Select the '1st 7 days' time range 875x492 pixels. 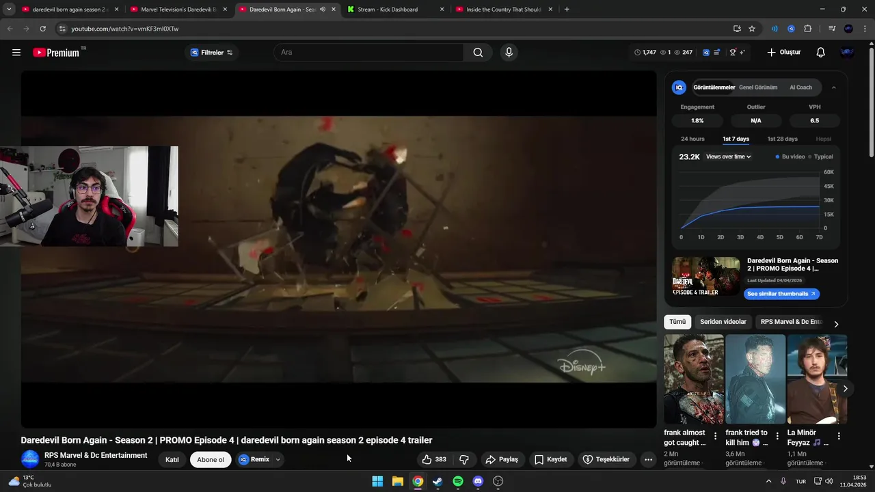pyautogui.click(x=736, y=139)
